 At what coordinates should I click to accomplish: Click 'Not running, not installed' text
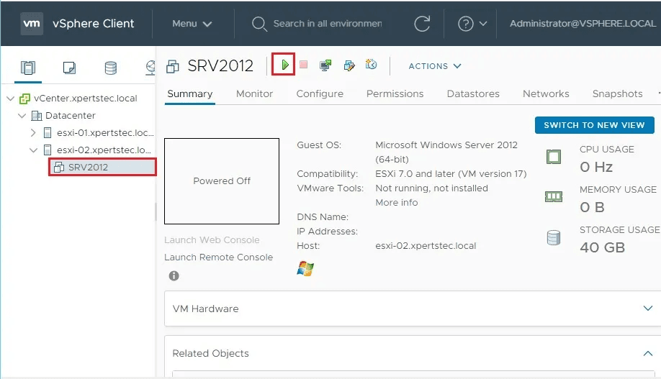point(431,188)
